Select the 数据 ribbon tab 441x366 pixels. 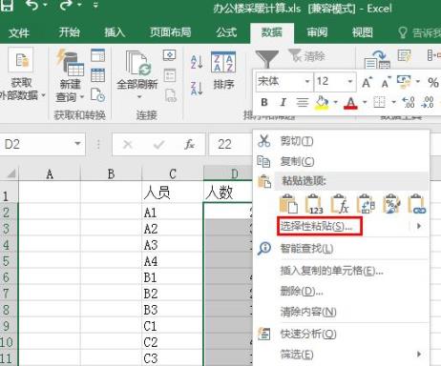[272, 32]
